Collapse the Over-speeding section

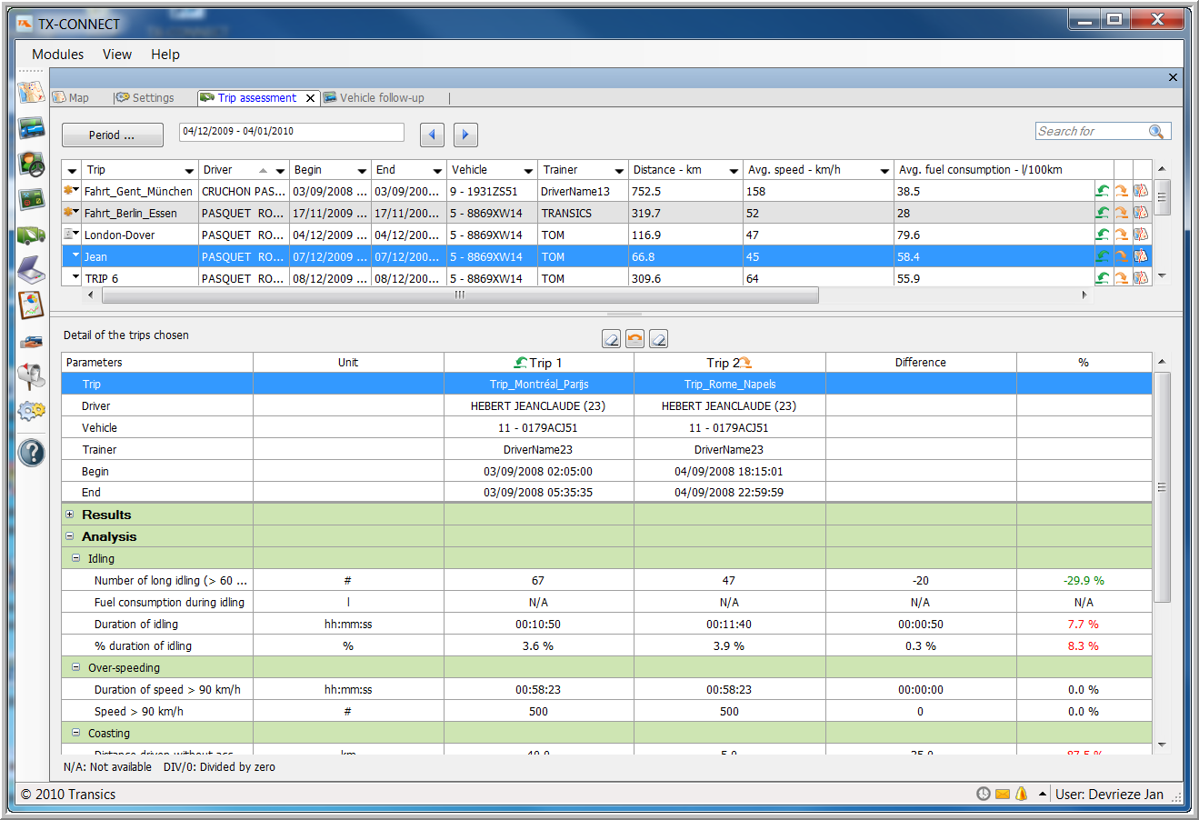coord(76,667)
